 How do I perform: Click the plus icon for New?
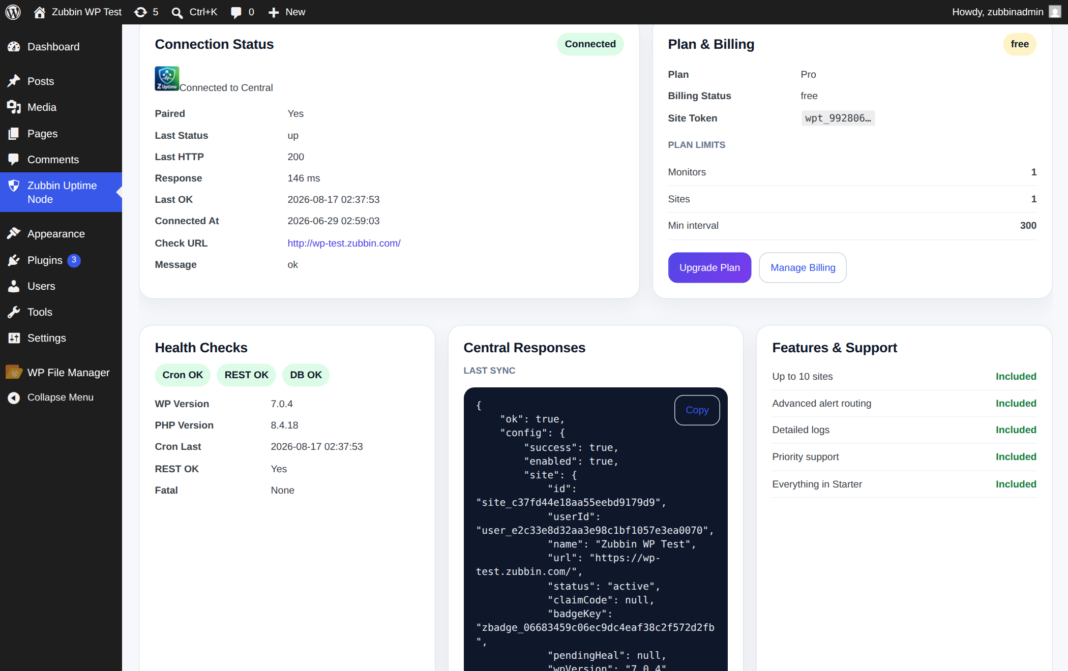point(274,13)
